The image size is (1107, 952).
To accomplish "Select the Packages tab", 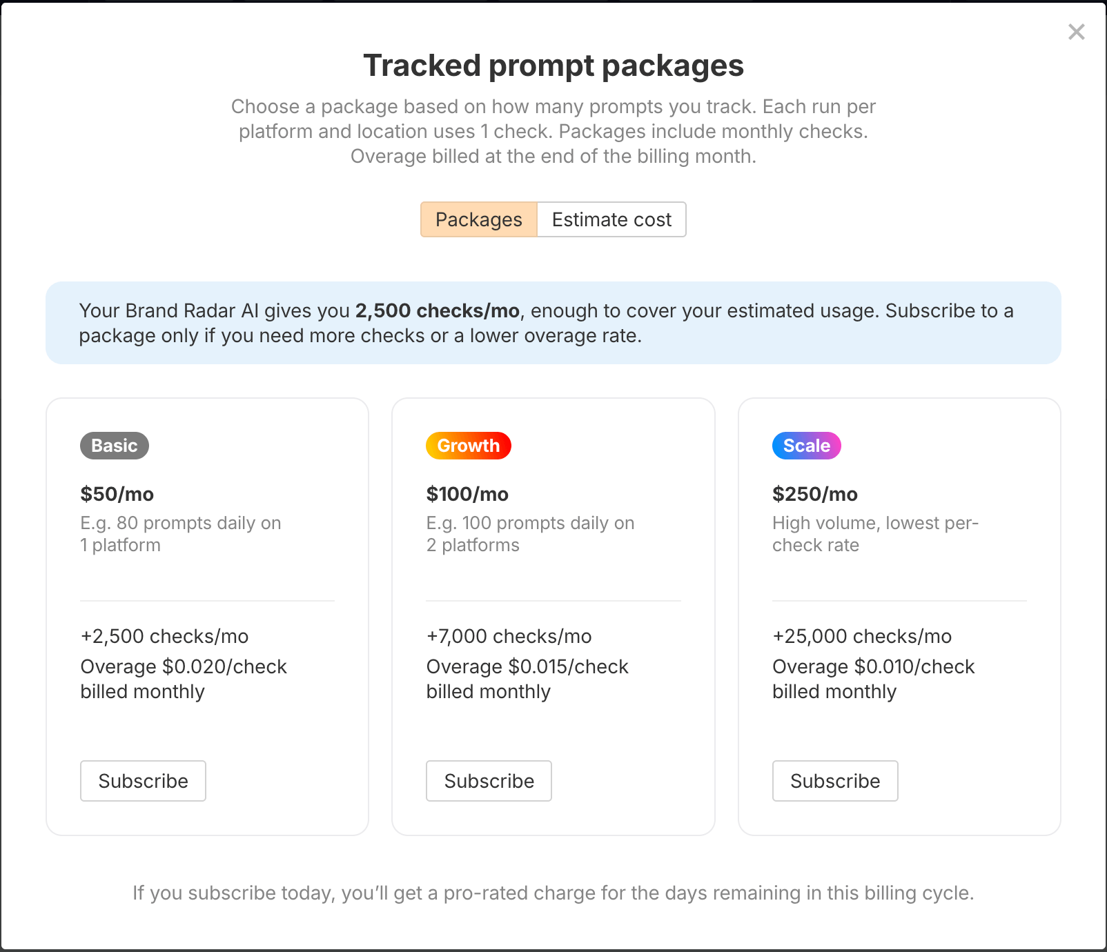I will coord(478,219).
